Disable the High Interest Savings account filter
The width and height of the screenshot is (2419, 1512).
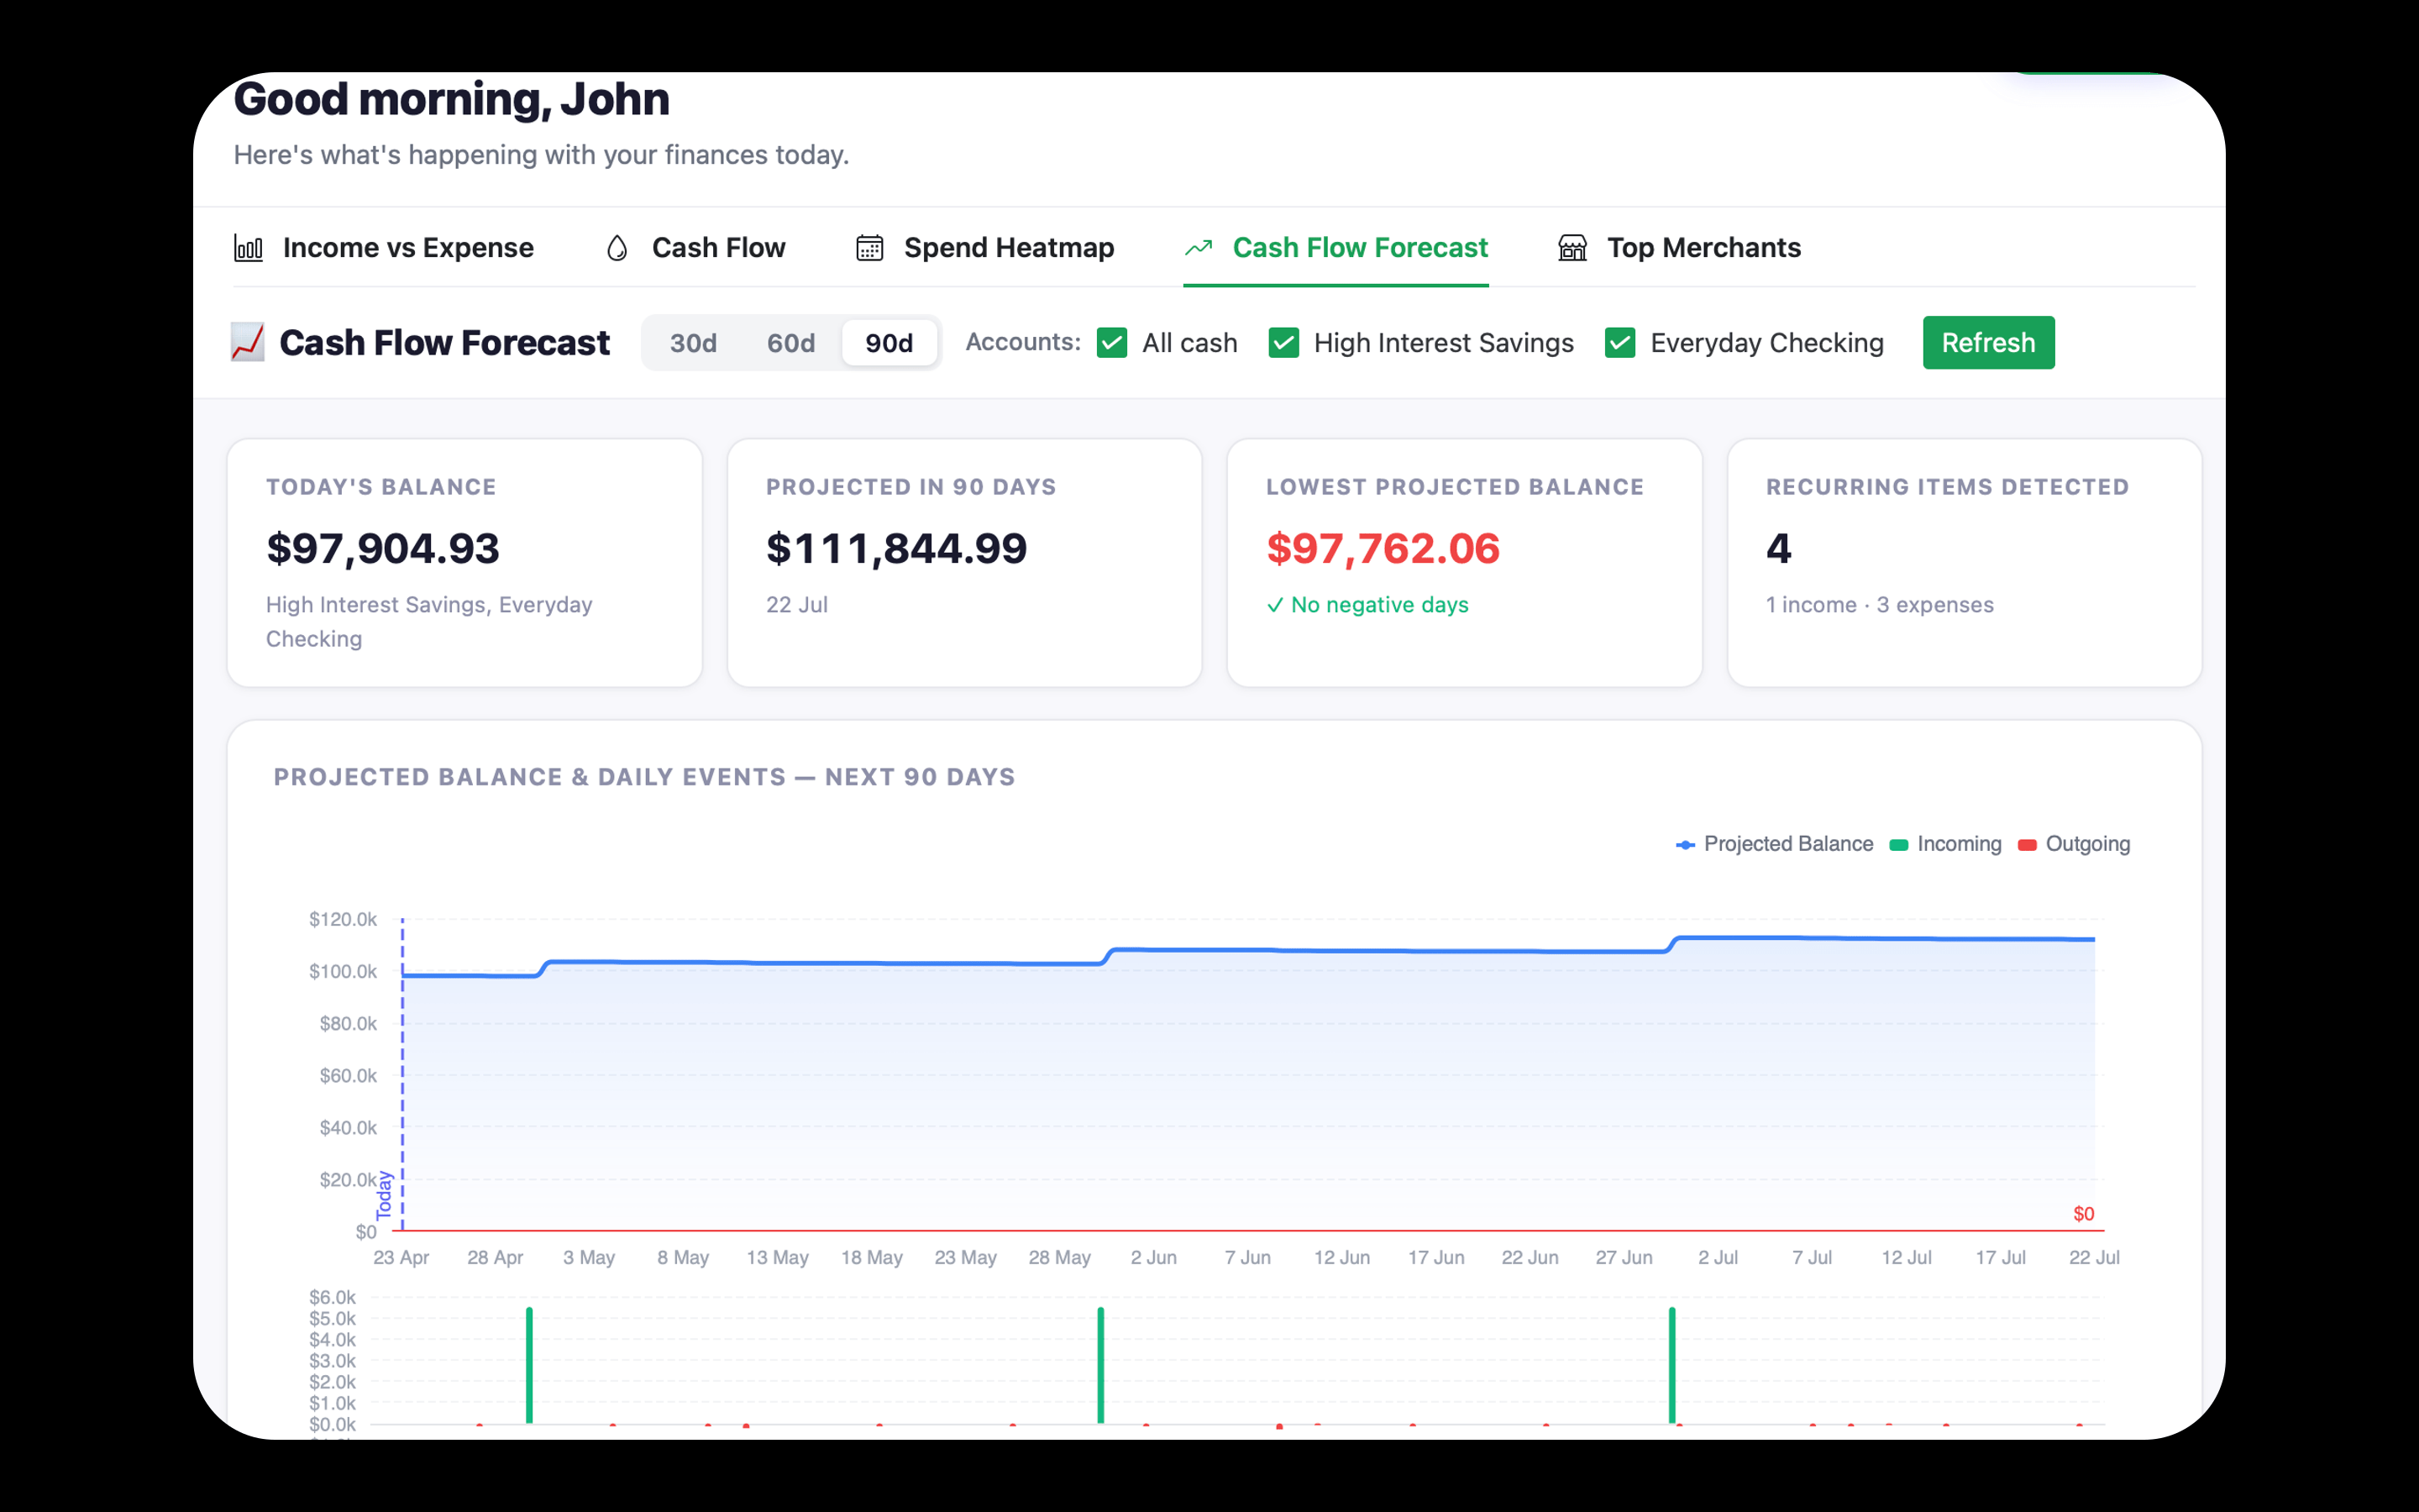coord(1283,342)
